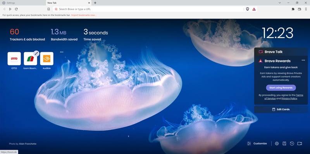Open the Extensions puzzle icon

[x=293, y=9]
